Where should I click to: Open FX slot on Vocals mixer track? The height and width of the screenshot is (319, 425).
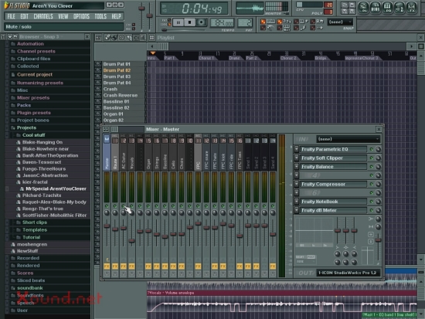coord(131,266)
